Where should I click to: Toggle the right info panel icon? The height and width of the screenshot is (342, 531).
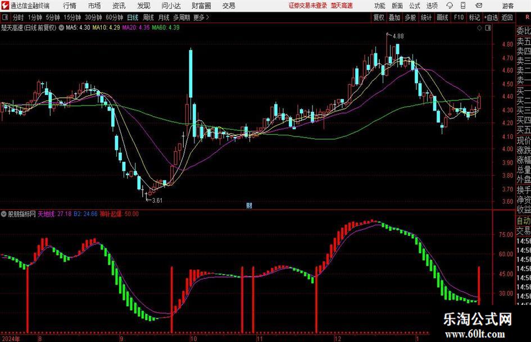click(x=488, y=28)
